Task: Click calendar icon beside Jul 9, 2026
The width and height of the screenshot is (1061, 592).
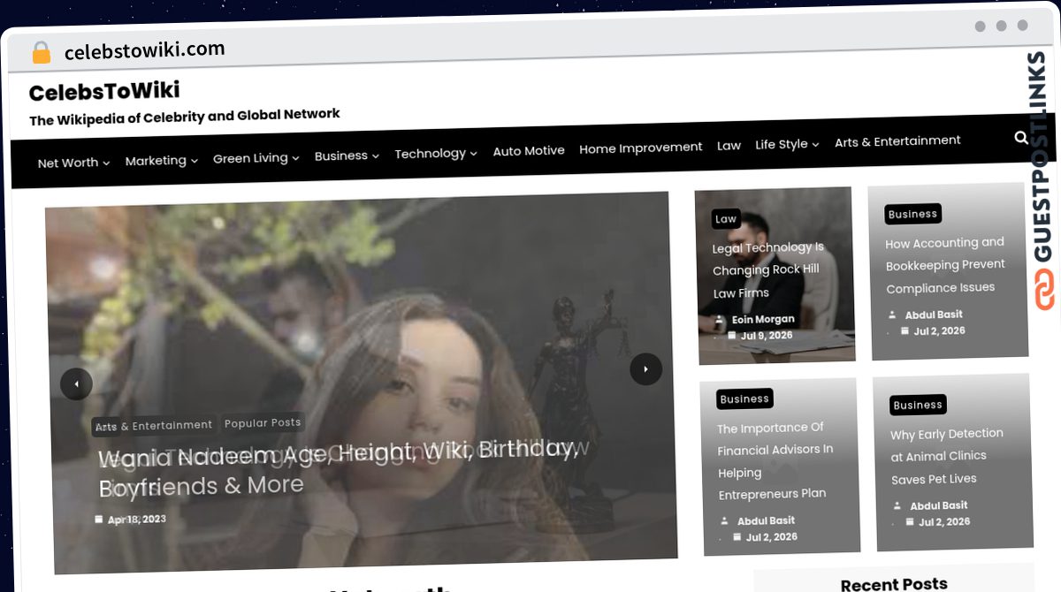Action: click(731, 336)
